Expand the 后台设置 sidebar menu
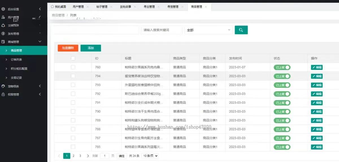The image size is (339, 162). [40, 9]
